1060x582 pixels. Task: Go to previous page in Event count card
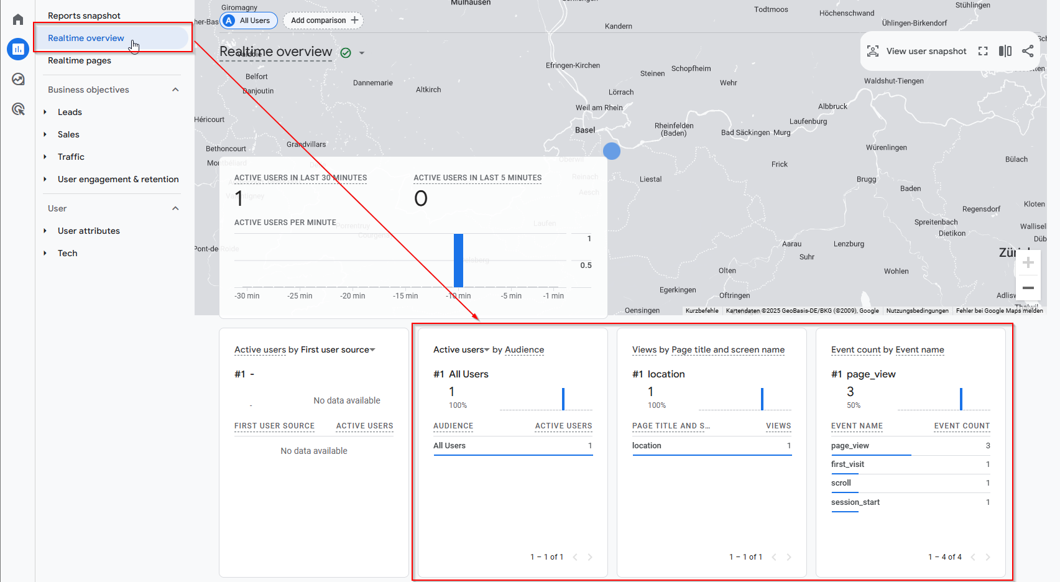[x=973, y=557]
